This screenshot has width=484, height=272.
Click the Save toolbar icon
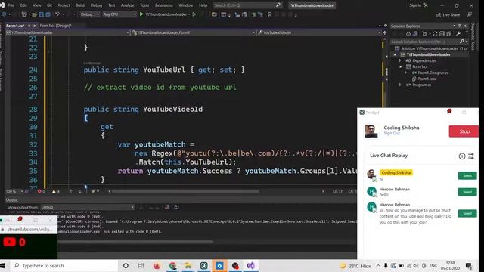pos(42,14)
